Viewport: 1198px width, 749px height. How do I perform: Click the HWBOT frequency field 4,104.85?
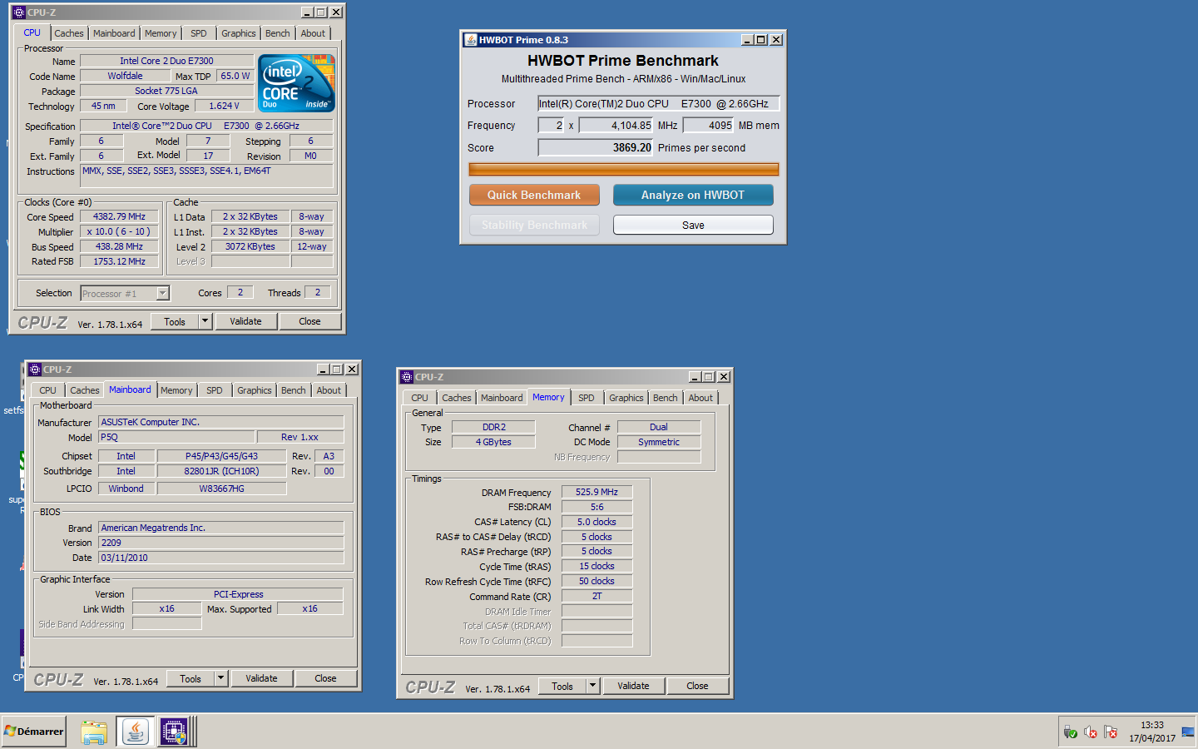click(616, 125)
